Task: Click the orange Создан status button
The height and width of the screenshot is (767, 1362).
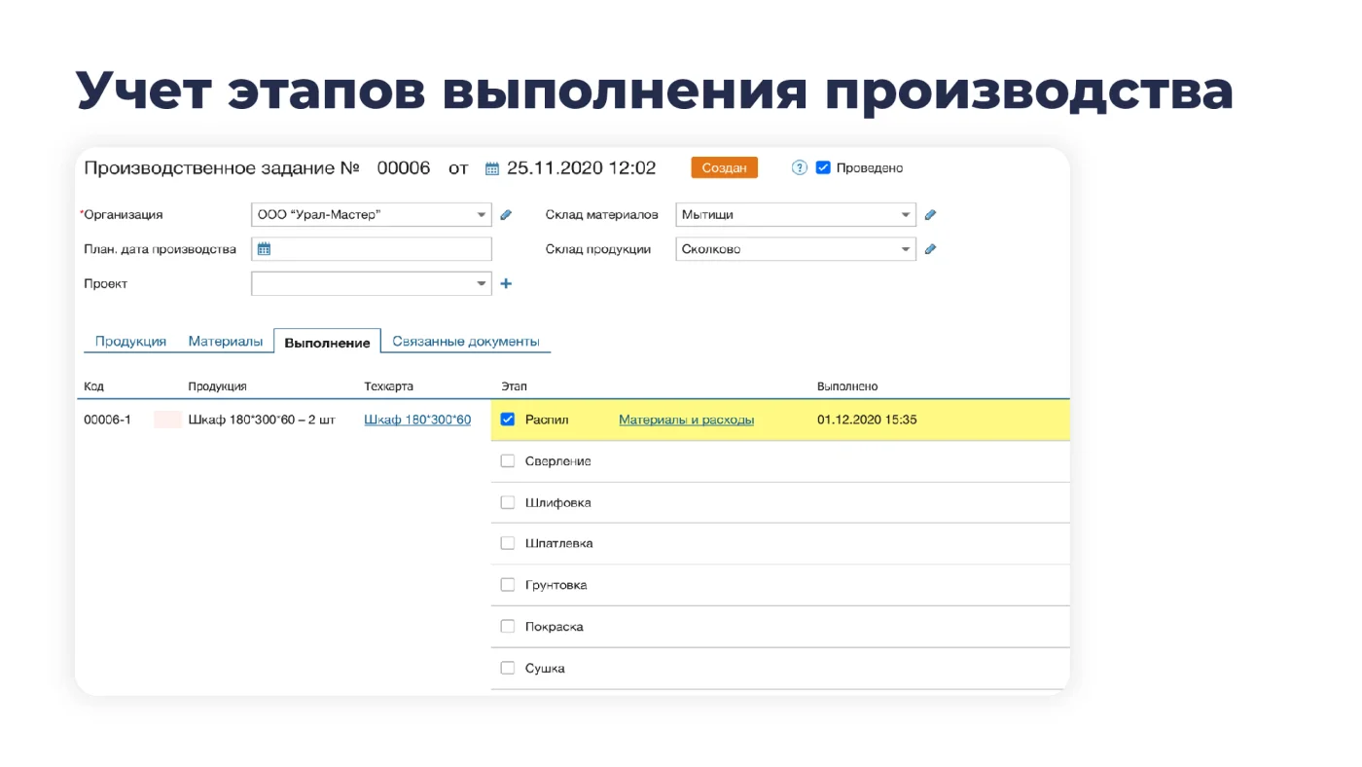Action: pos(724,167)
